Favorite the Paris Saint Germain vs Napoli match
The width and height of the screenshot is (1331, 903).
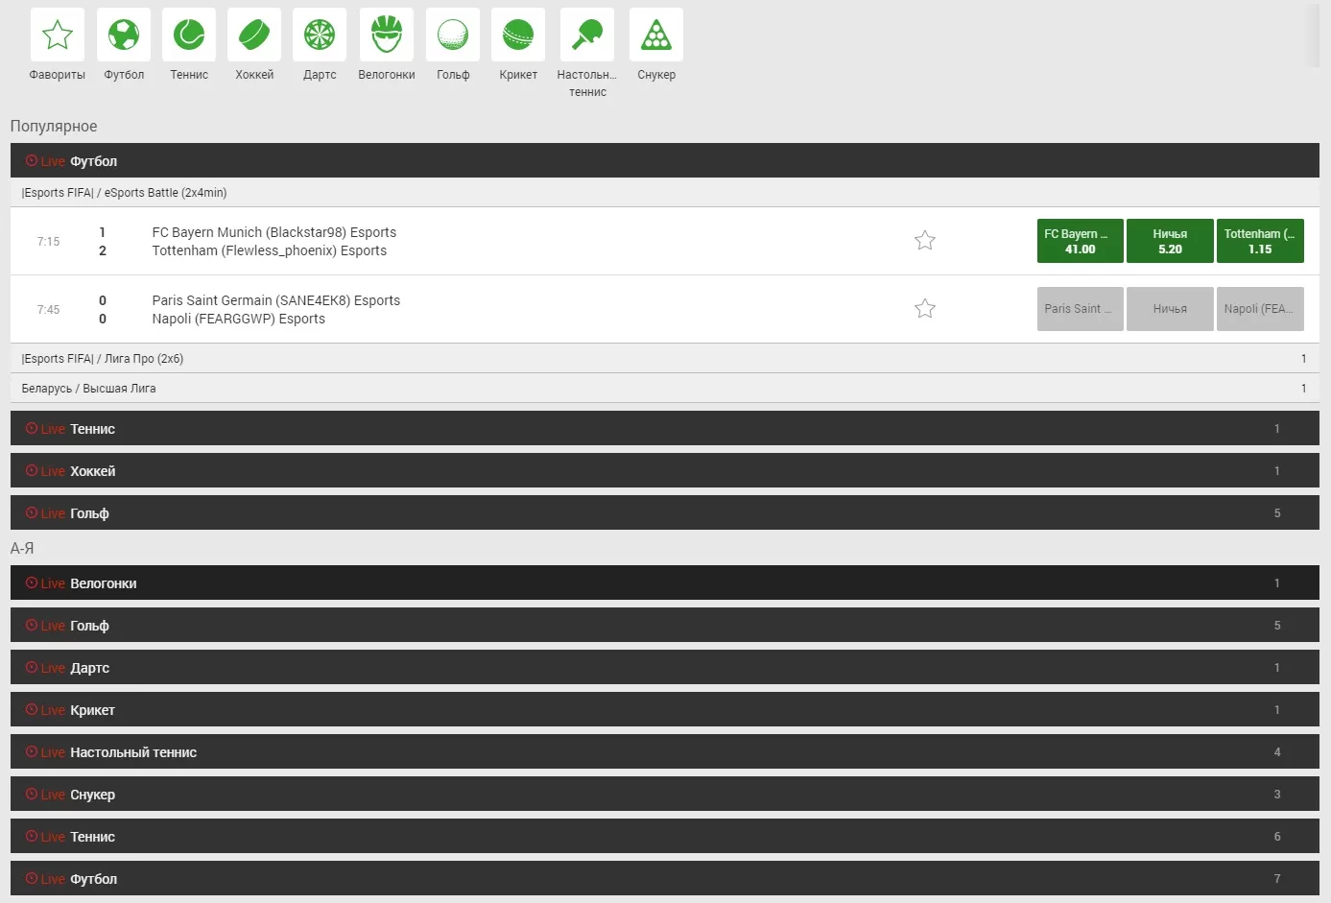(924, 309)
